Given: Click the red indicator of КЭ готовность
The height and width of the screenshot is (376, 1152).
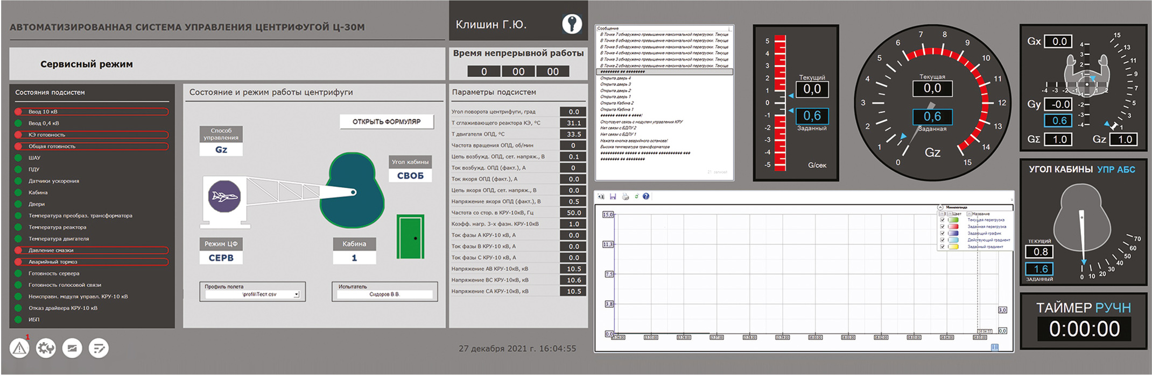Looking at the screenshot, I should [x=18, y=135].
